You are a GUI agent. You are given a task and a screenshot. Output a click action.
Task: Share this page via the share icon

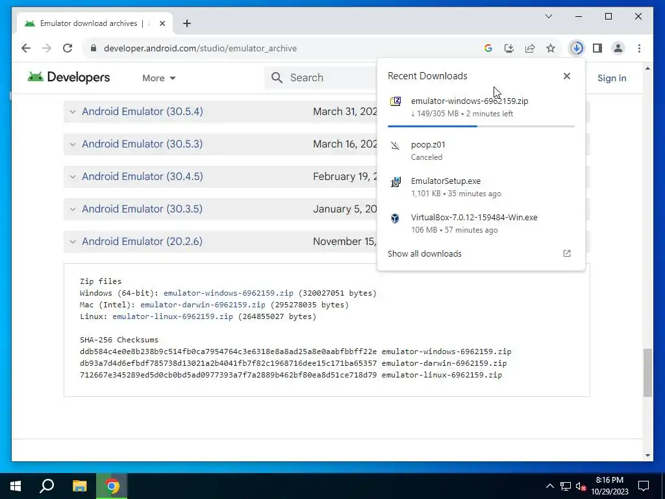tap(530, 48)
